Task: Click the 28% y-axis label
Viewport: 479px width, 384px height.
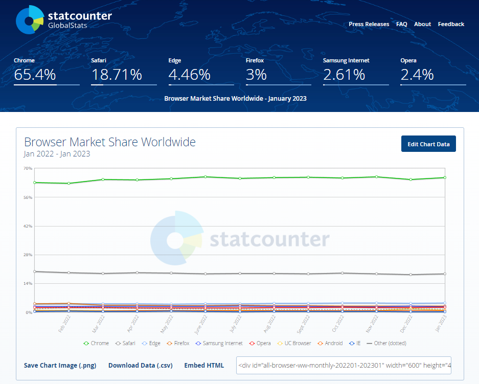Action: [x=28, y=255]
